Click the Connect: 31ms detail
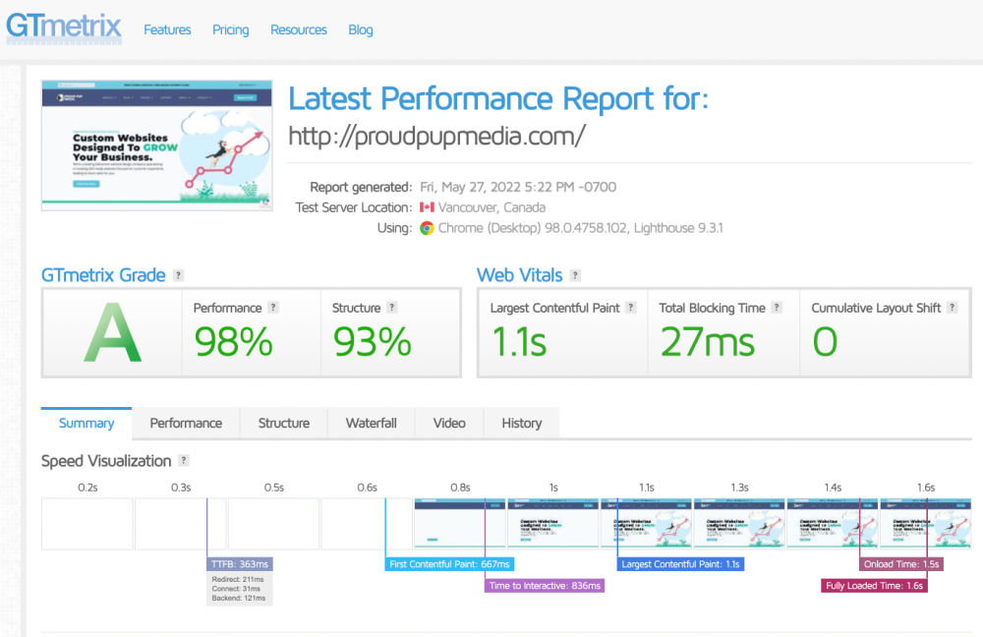 pyautogui.click(x=236, y=589)
